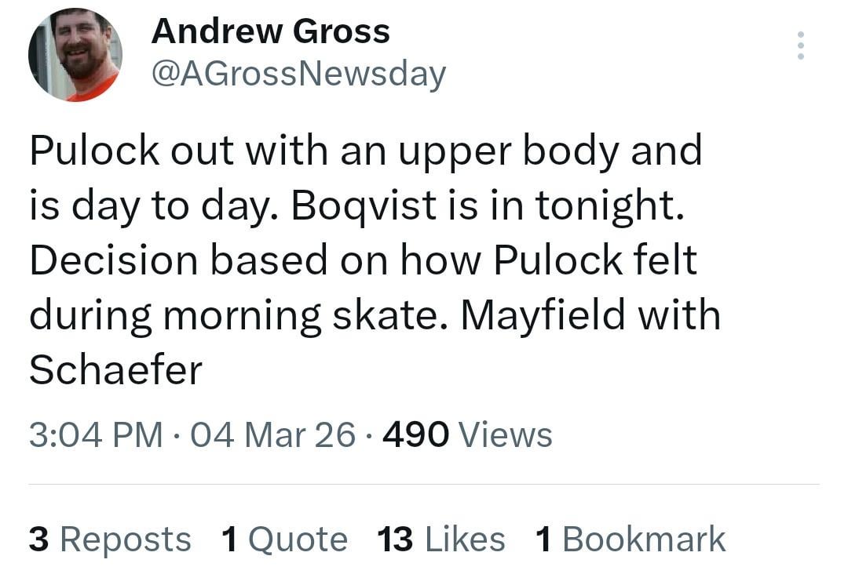View the 3 Reposts list
Image resolution: width=848 pixels, height=585 pixels.
click(110, 540)
